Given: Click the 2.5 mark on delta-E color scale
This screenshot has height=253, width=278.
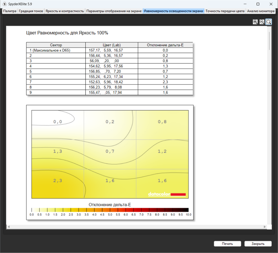Looking at the screenshot, I should click(71, 215).
